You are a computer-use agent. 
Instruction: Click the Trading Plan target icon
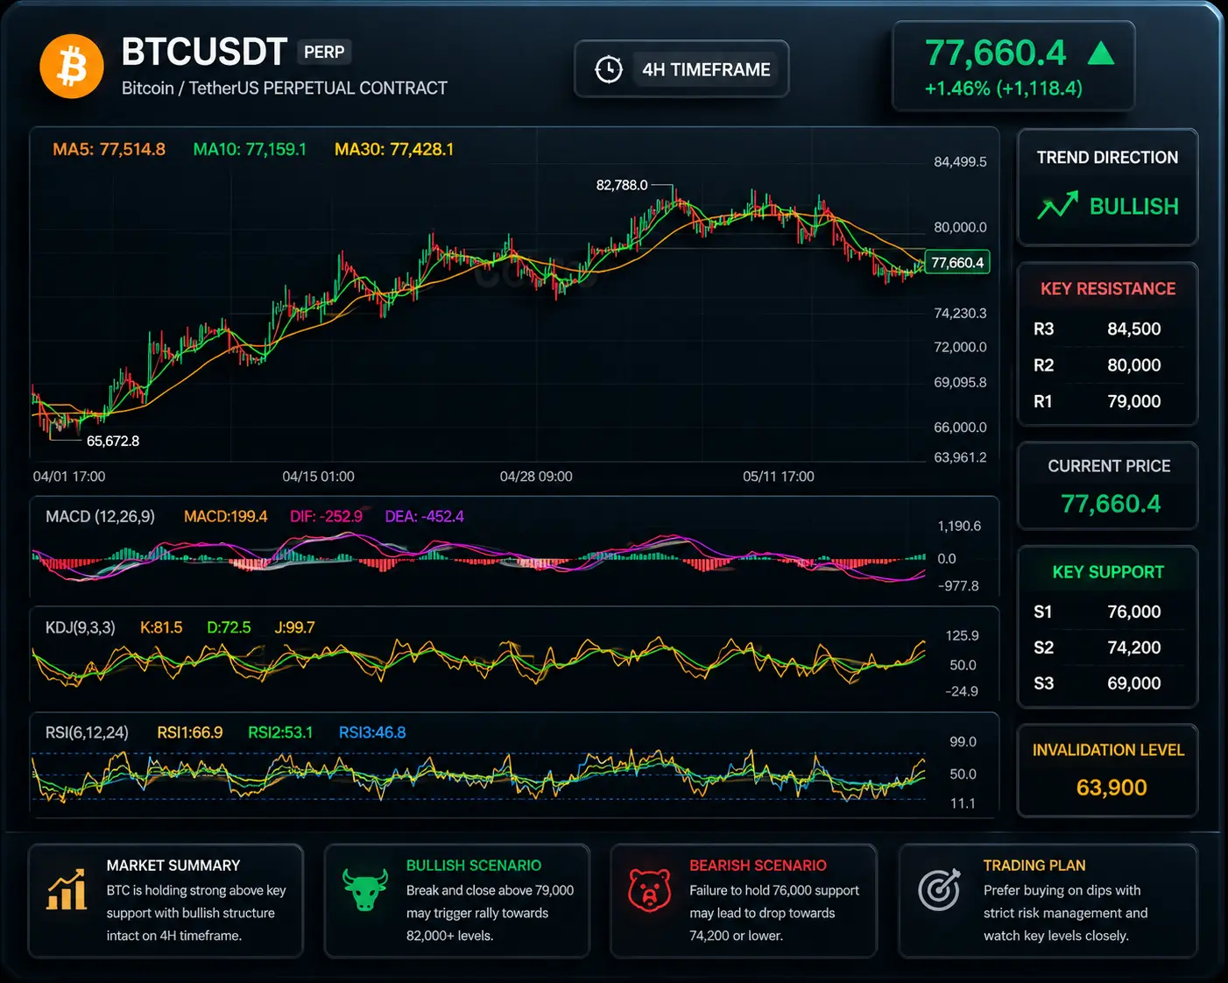(x=939, y=889)
